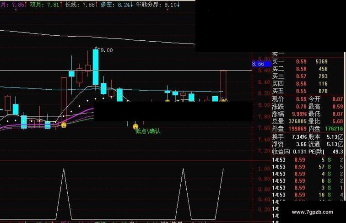
Task: Click the 最低 label in quote panel
Action: coord(314,114)
